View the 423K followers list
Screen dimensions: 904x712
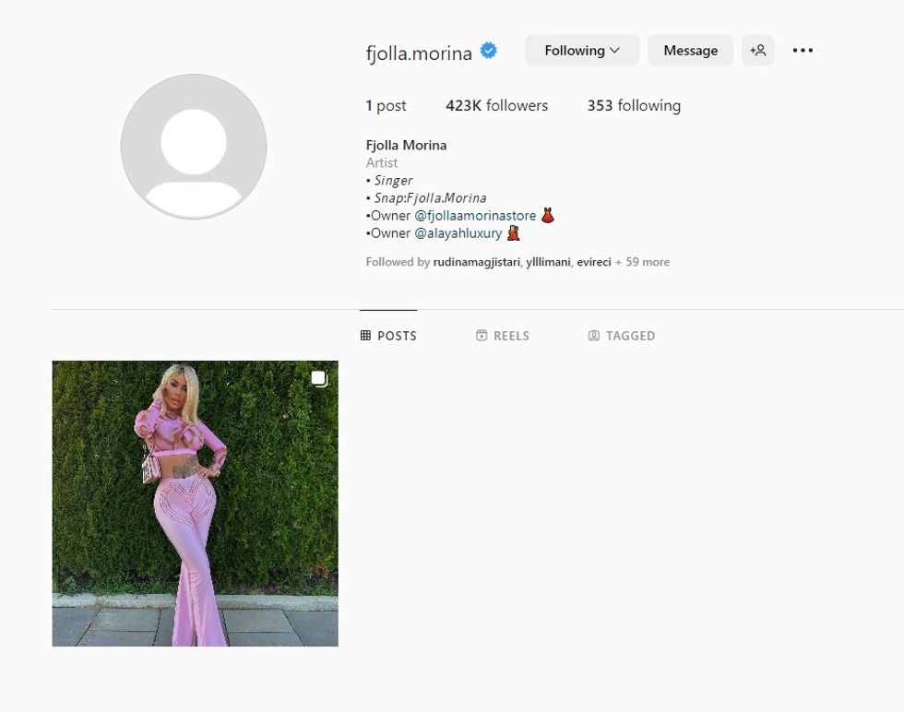496,105
